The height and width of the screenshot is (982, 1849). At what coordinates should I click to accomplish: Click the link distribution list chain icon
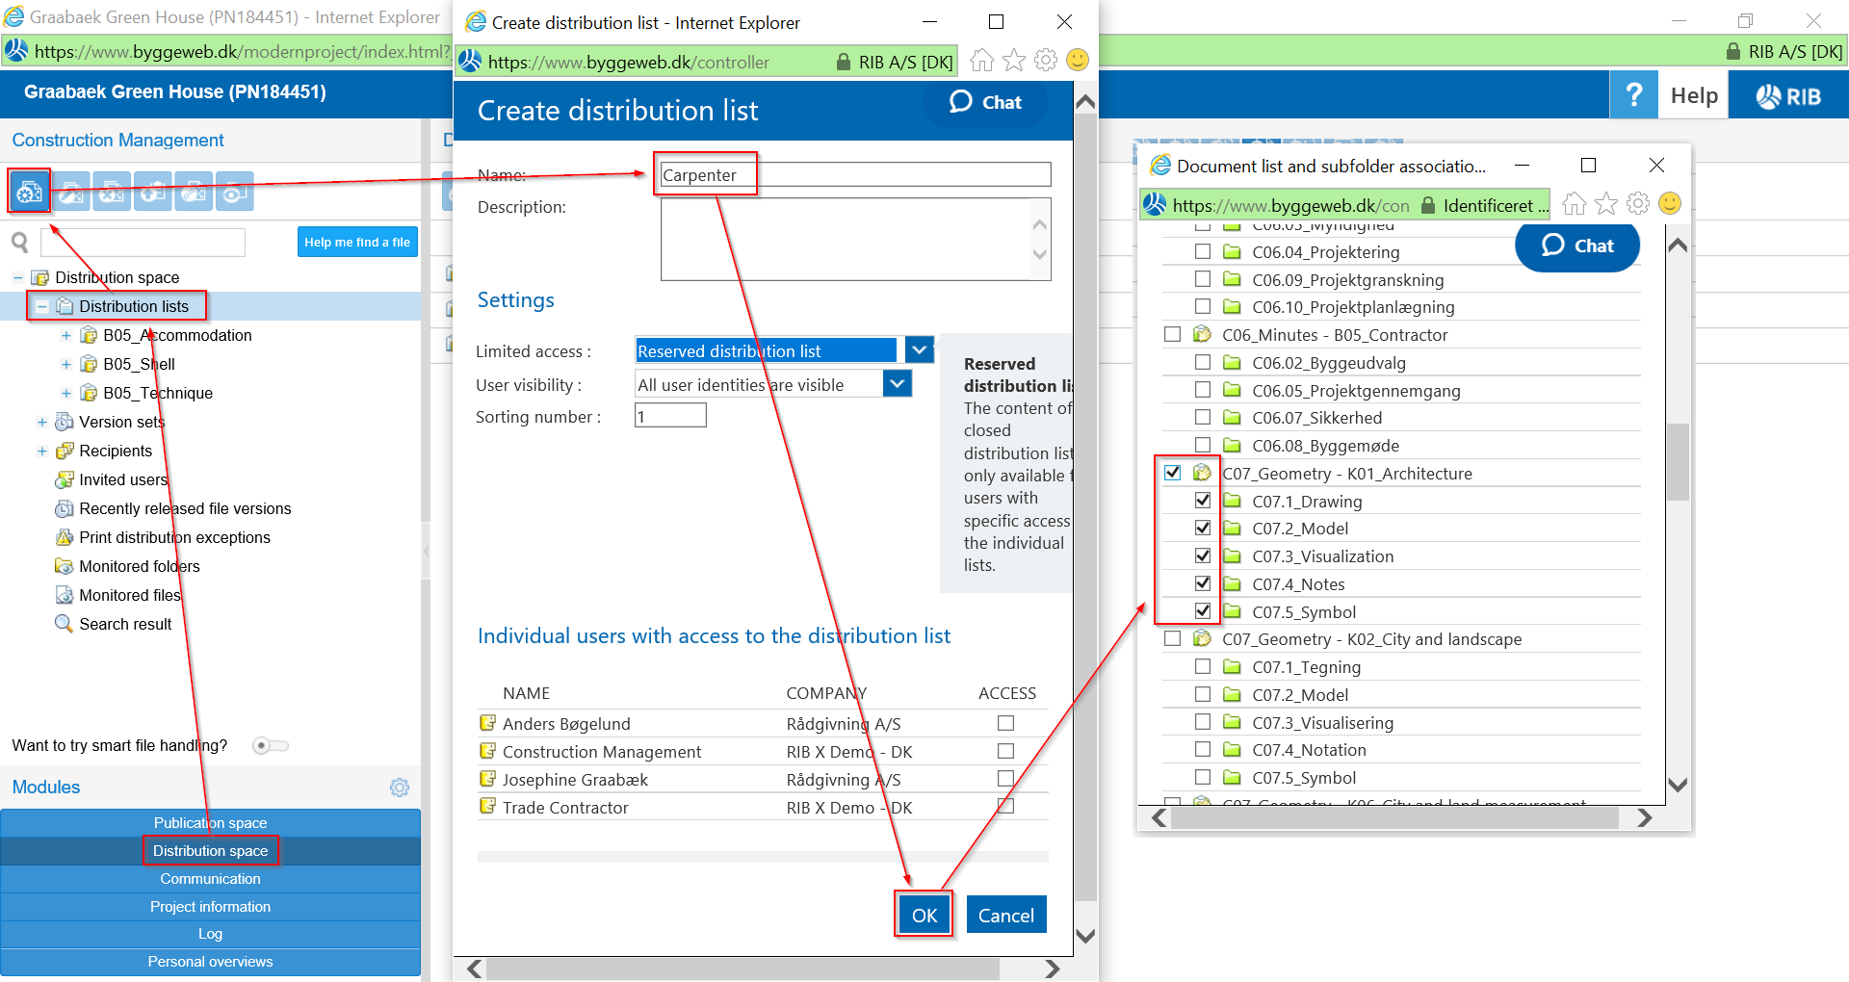[194, 193]
